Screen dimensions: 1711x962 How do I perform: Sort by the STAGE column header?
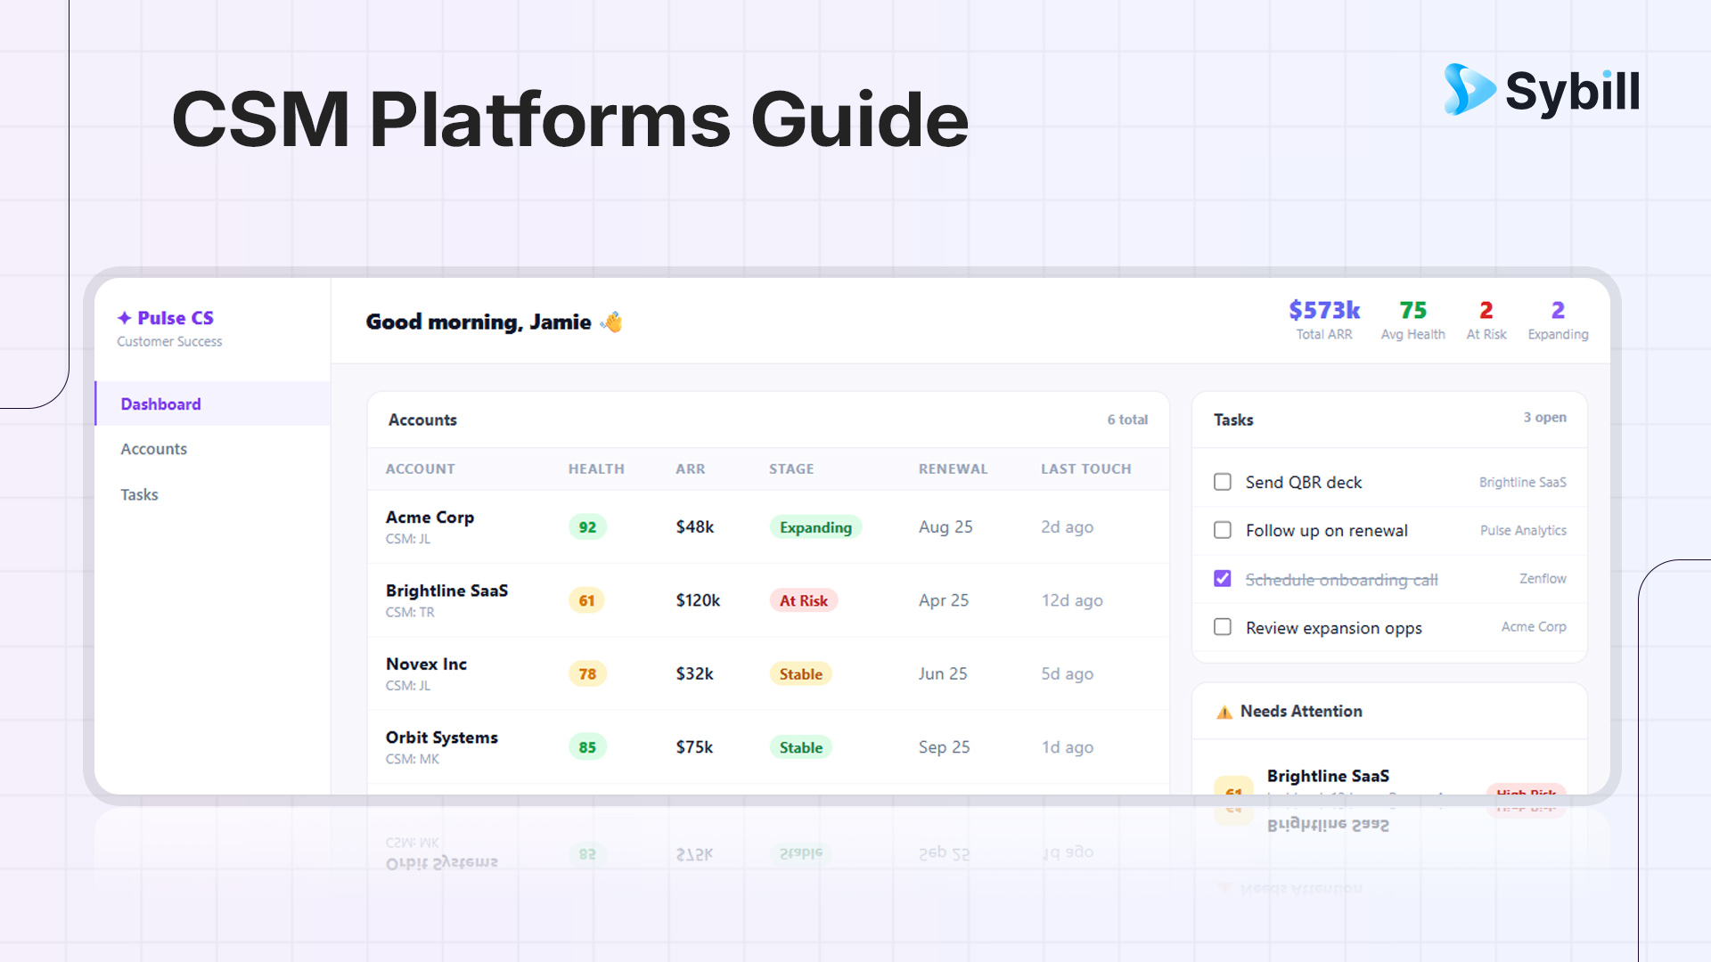tap(791, 469)
